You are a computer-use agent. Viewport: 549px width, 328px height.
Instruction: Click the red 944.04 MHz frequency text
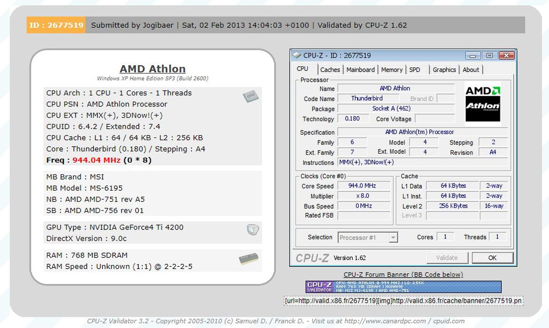96,160
